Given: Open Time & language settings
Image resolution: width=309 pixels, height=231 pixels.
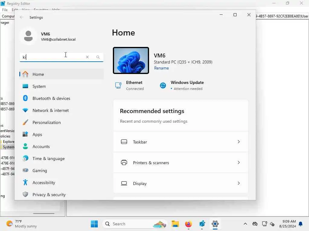Looking at the screenshot, I should 62,159.
